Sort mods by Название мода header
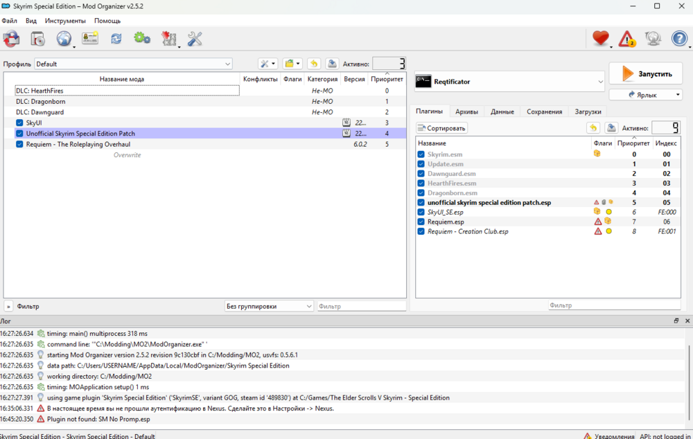Screen dimensions: 693x439 (122, 79)
